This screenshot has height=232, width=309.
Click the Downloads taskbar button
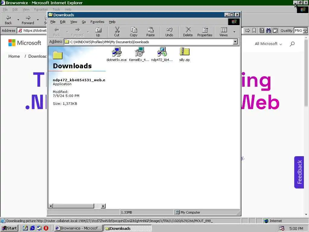[128, 228]
